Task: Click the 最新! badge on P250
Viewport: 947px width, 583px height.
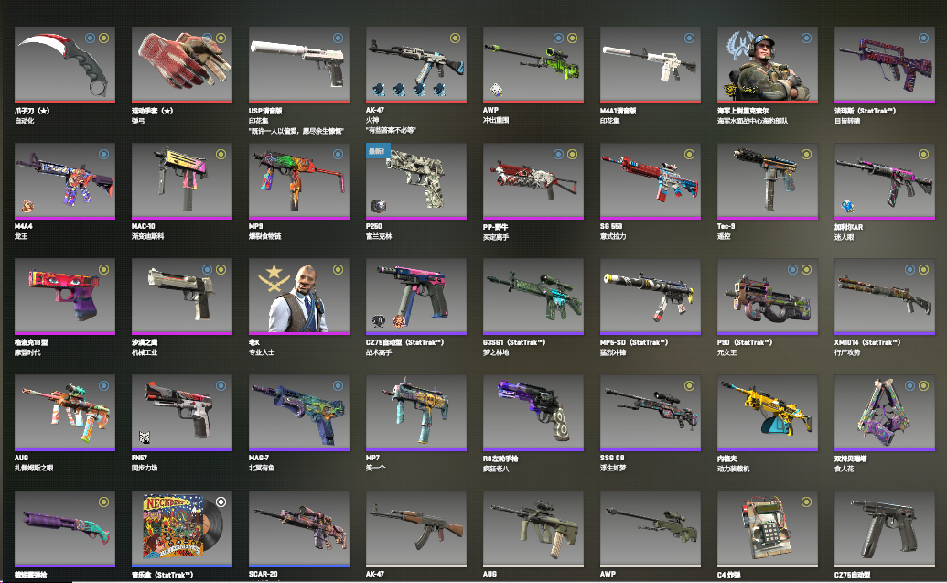Action: click(378, 151)
